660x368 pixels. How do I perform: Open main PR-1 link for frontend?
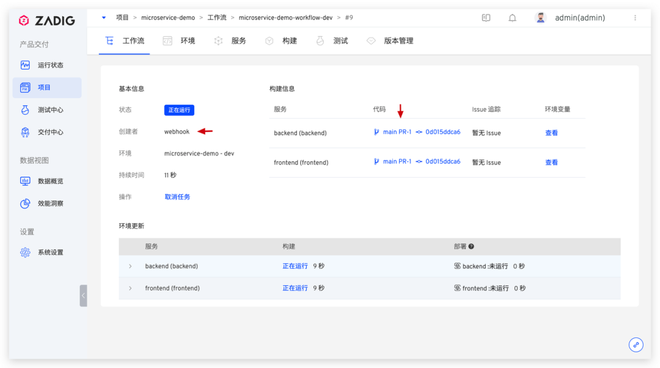tap(397, 161)
